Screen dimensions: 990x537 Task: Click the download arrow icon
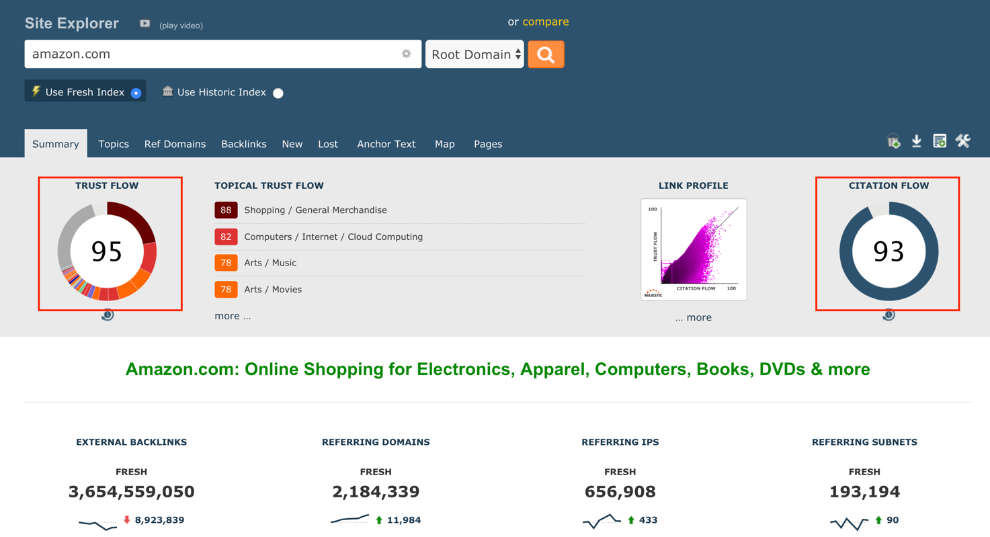[x=917, y=141]
